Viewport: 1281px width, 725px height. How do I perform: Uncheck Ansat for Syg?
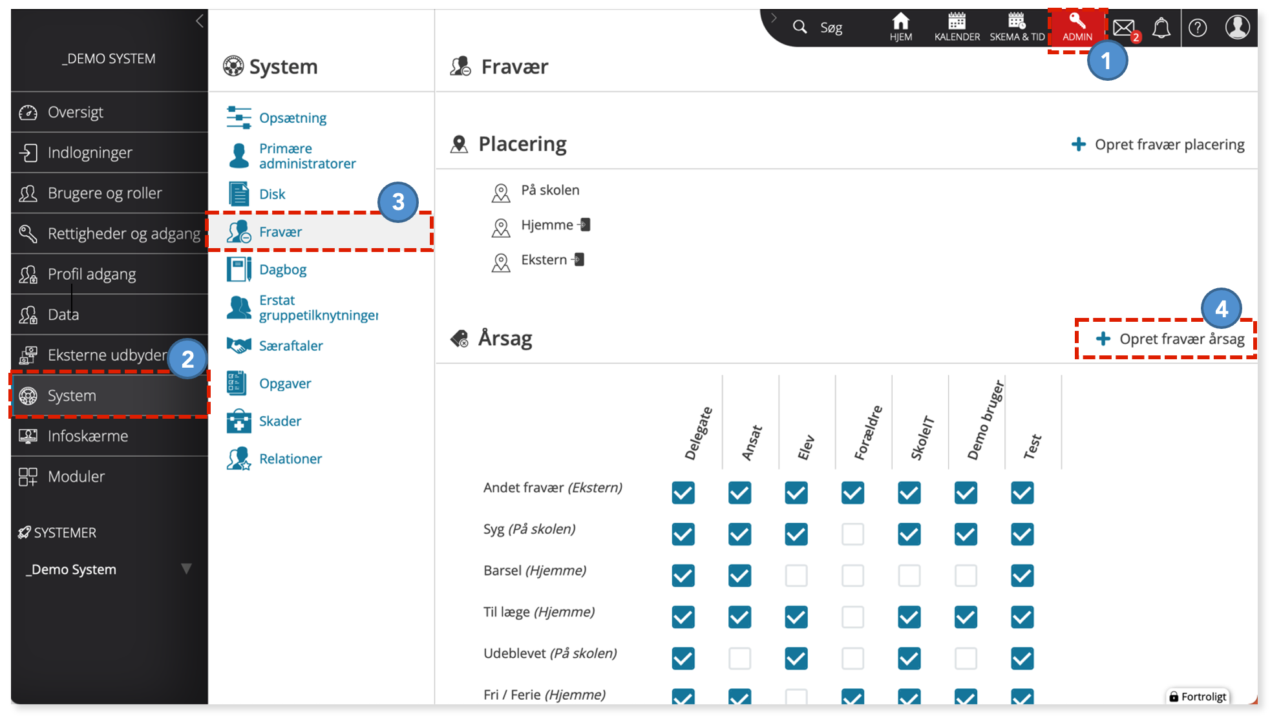point(739,534)
